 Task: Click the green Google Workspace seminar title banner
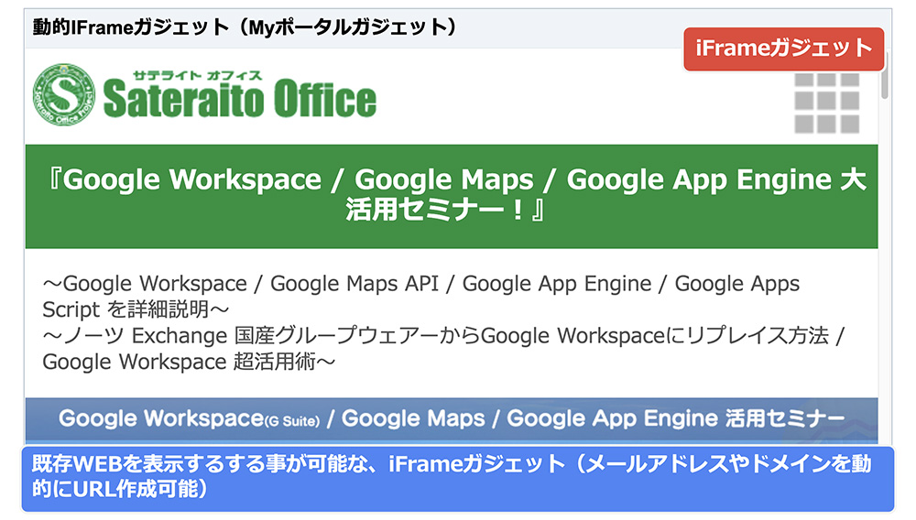(452, 196)
